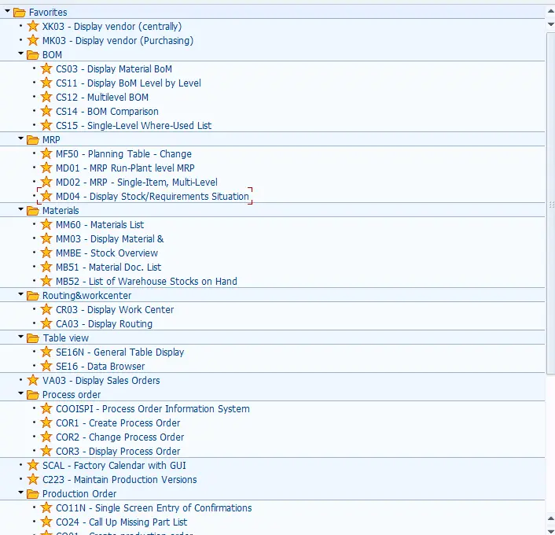Open MK03 - Display vendor (Purchasing)
Screen dimensions: 555x535
tap(117, 40)
